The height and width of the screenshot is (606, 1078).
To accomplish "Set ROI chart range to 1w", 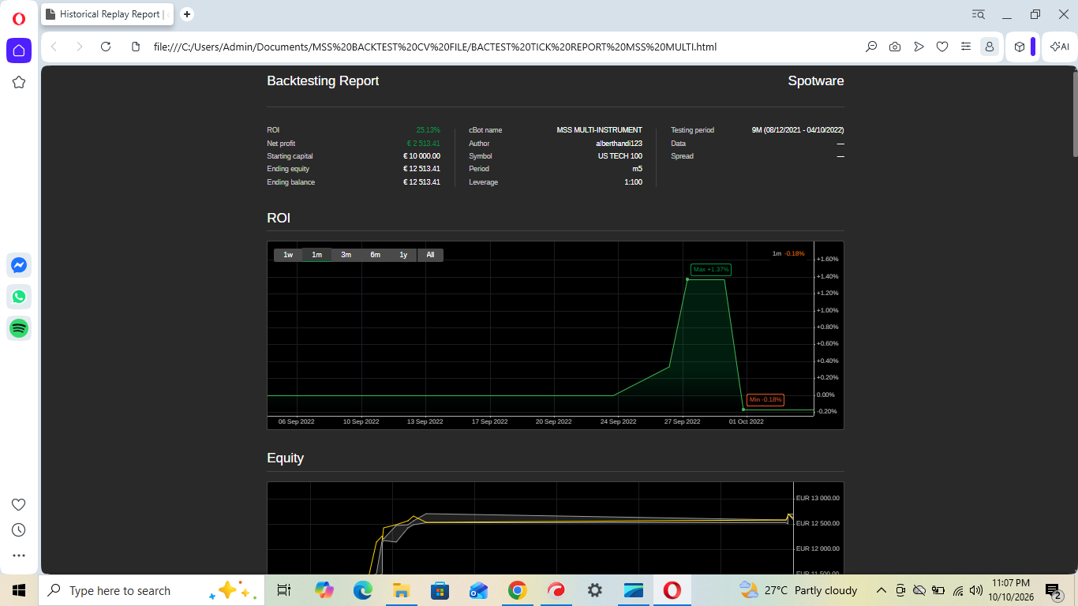I will coord(288,255).
